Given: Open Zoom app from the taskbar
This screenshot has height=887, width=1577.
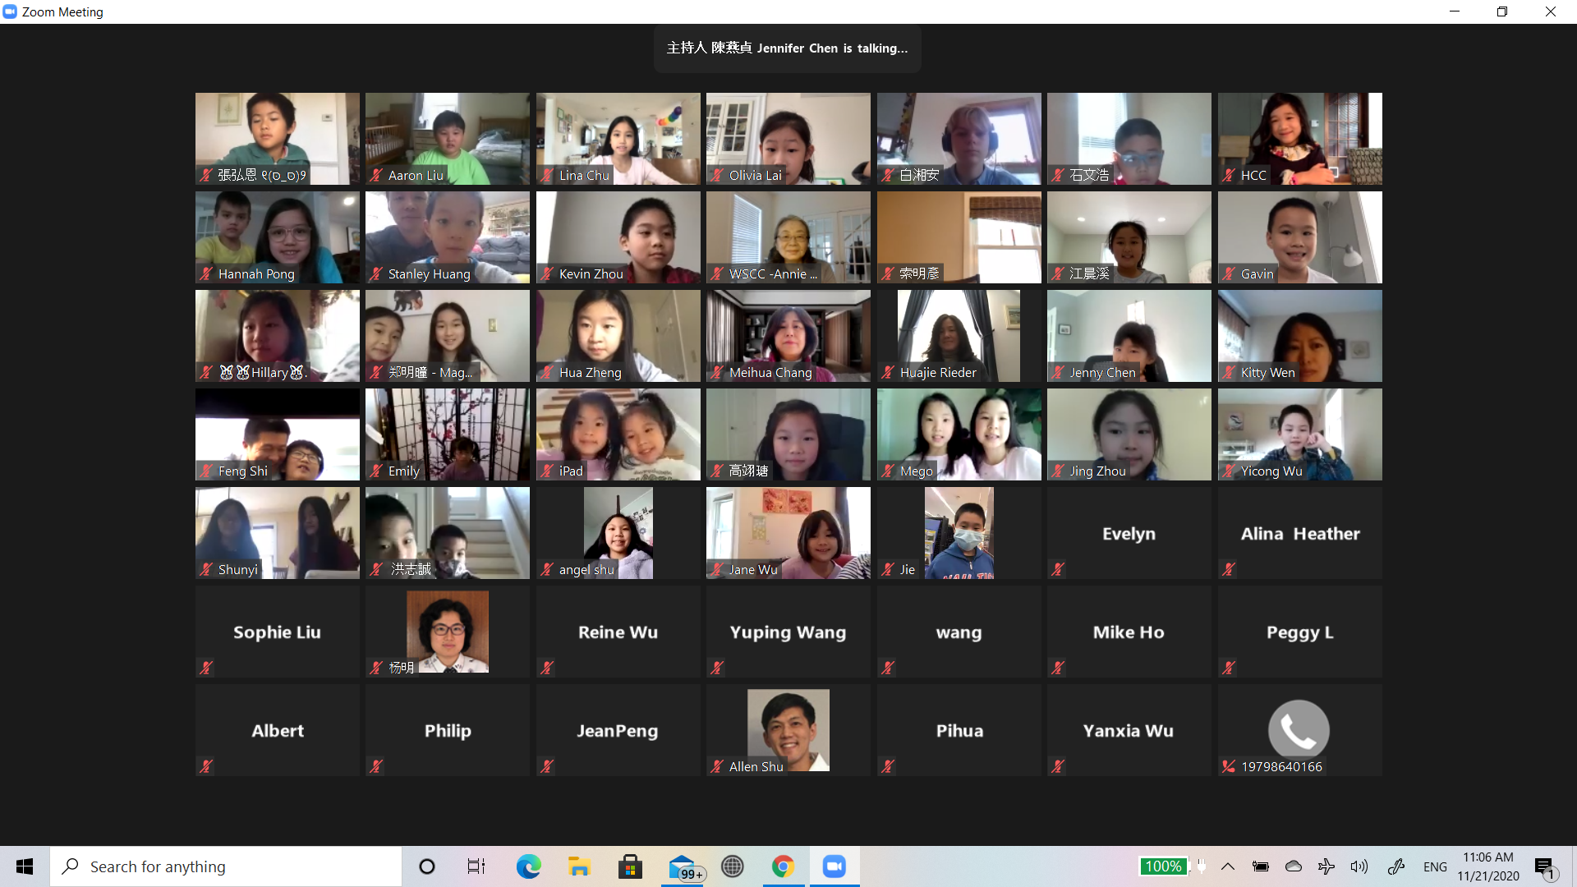Looking at the screenshot, I should pos(834,866).
